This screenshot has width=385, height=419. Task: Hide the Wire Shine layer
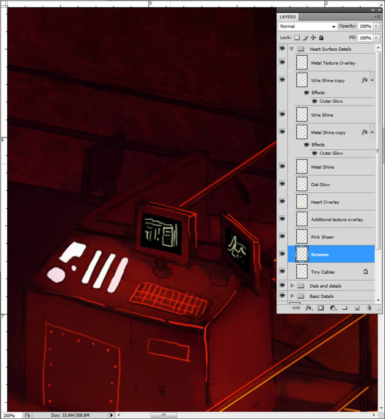[x=282, y=114]
